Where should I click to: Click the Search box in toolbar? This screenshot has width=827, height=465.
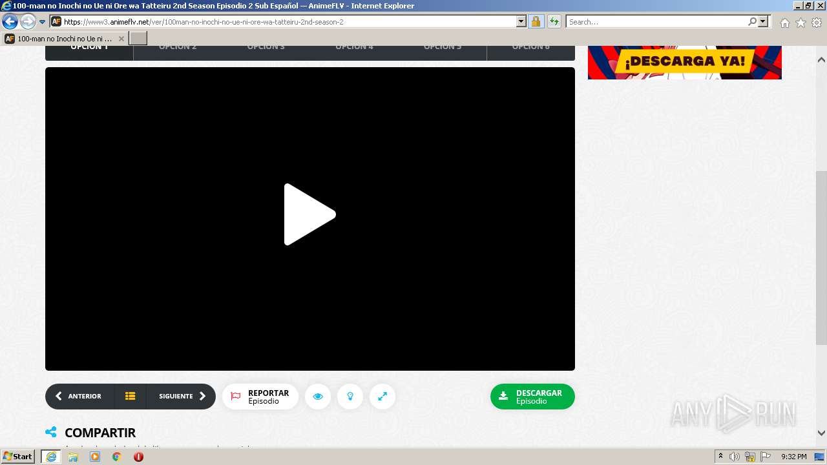tap(656, 22)
